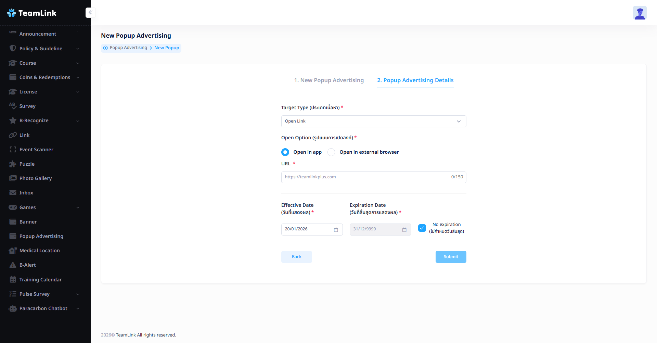The width and height of the screenshot is (657, 343).
Task: Go to Popup Advertising breadcrumb link
Action: click(x=128, y=48)
